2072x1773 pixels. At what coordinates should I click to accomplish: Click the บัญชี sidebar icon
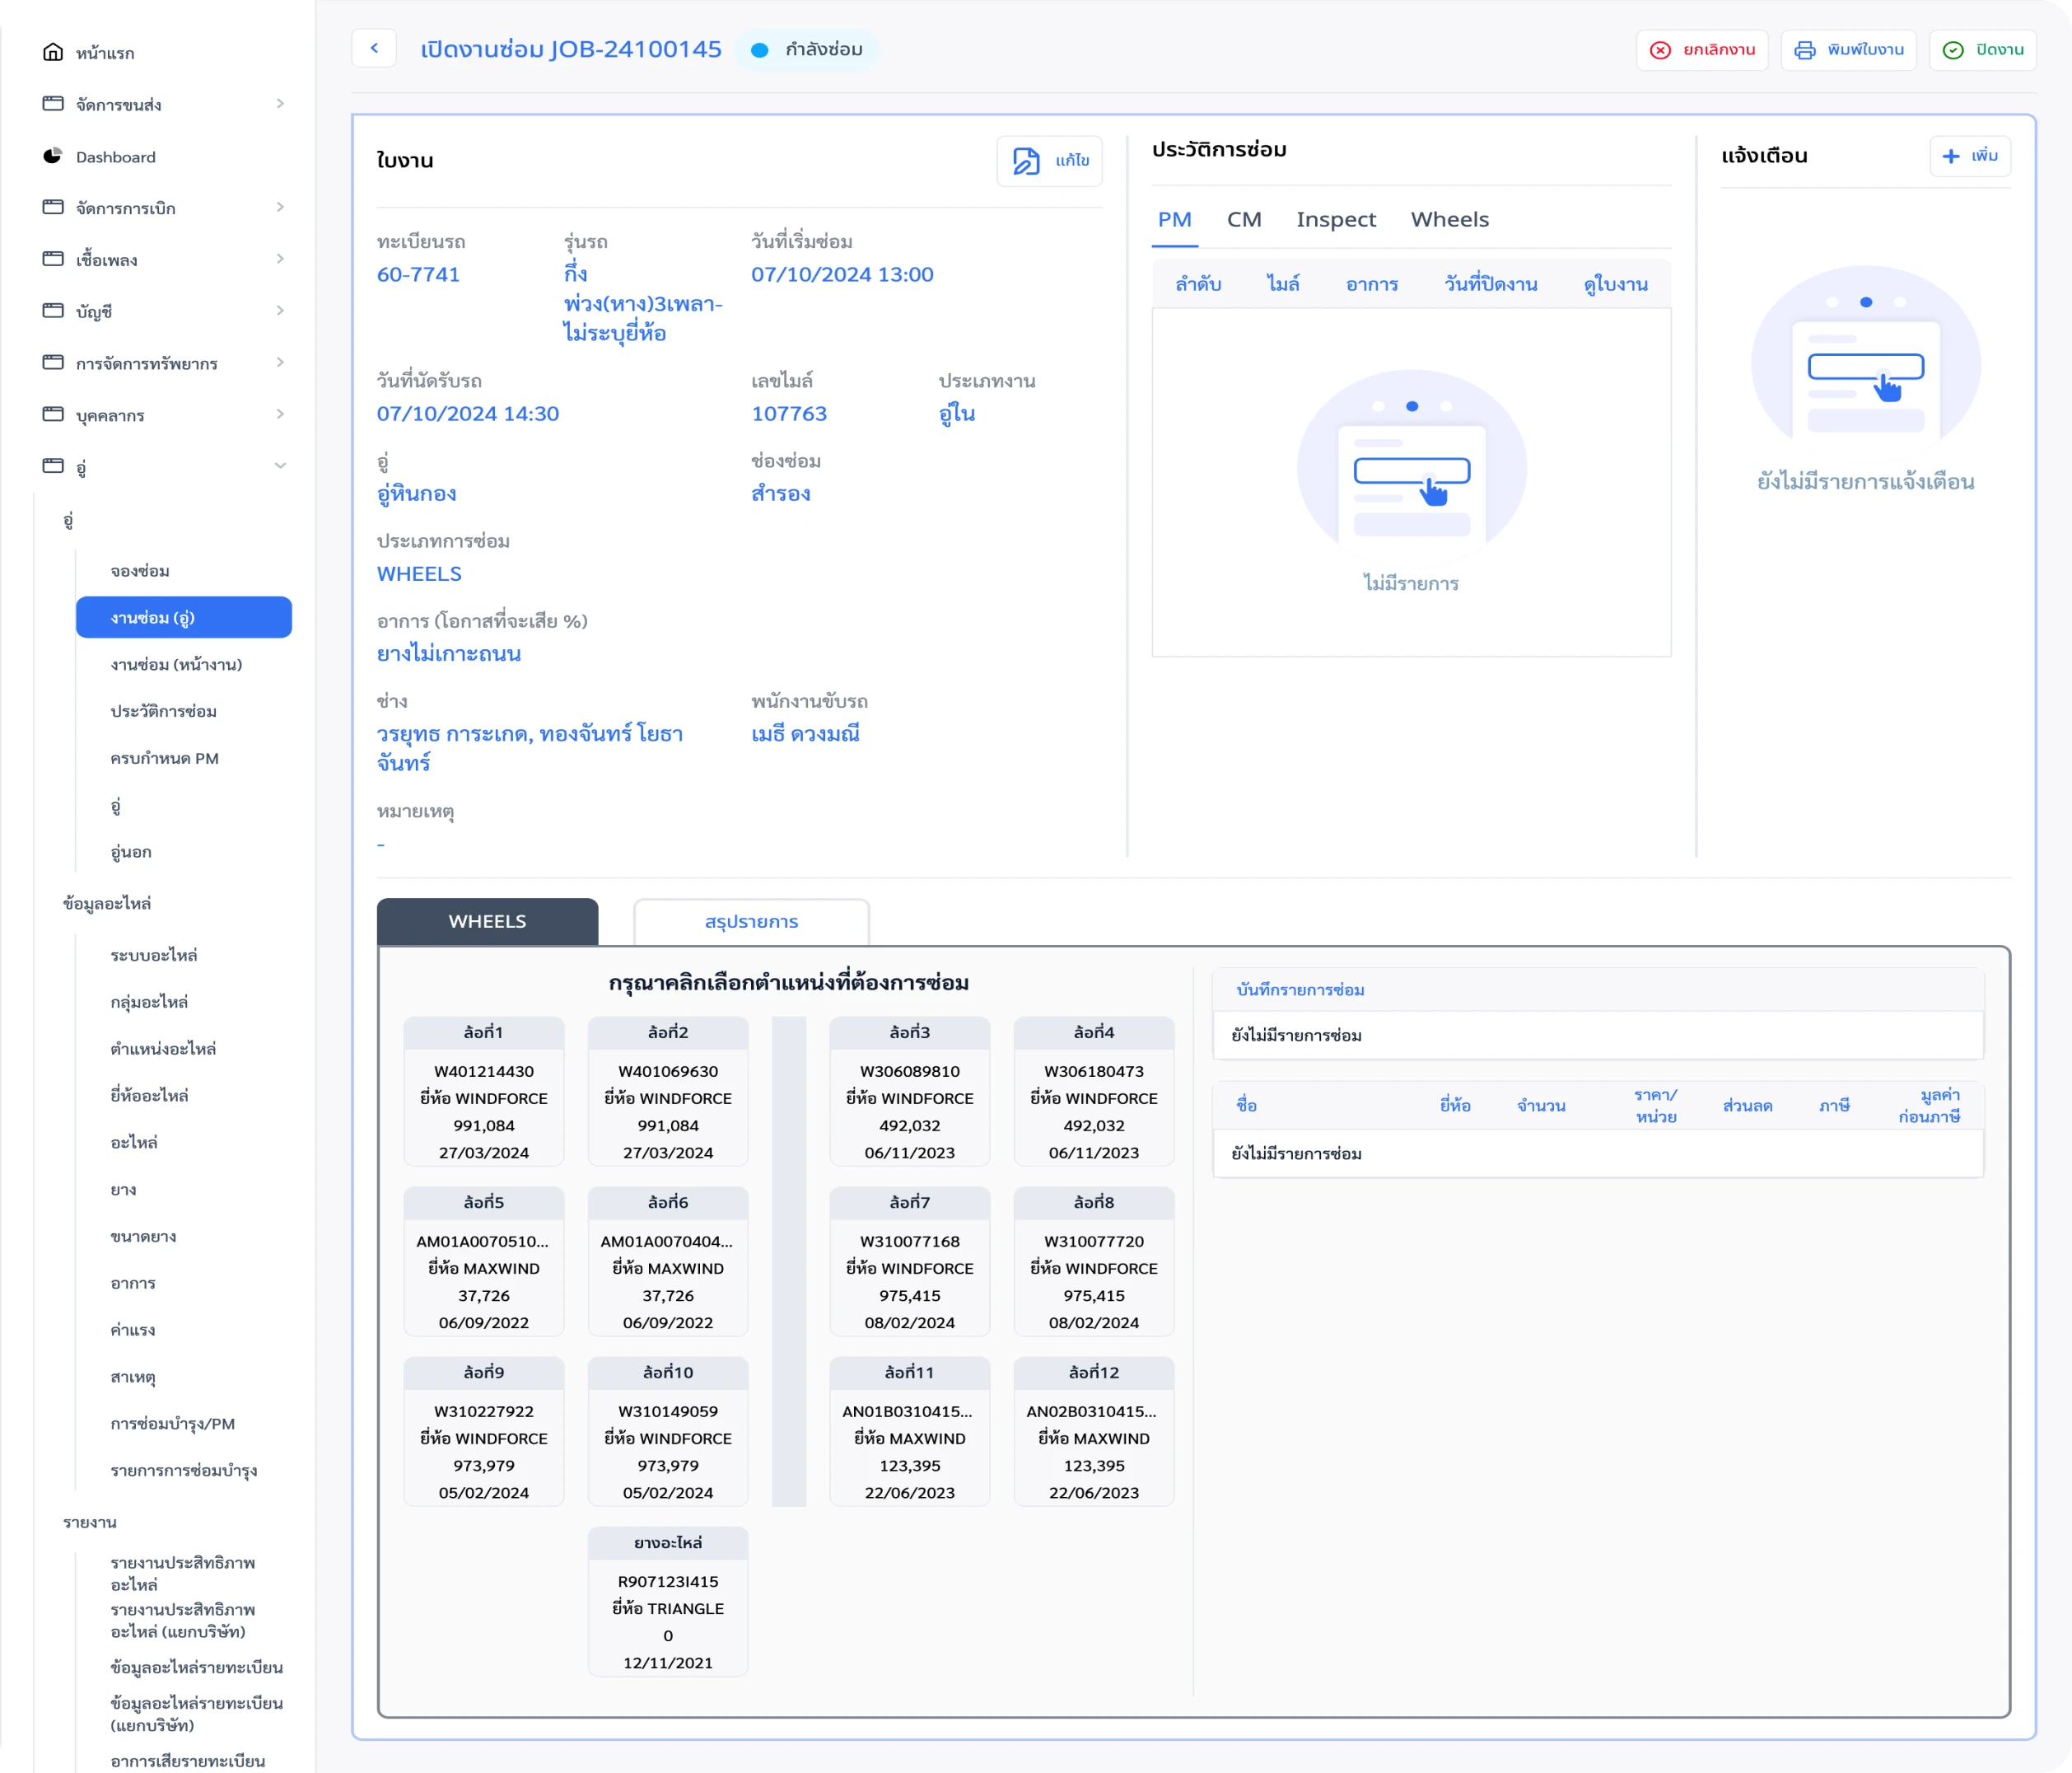(x=53, y=310)
